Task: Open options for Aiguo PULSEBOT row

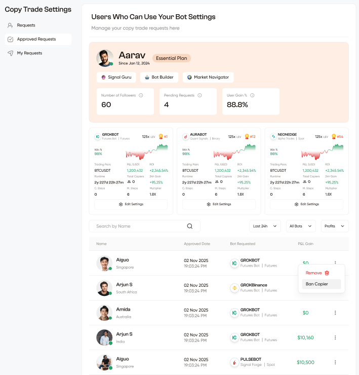Action: [335, 362]
